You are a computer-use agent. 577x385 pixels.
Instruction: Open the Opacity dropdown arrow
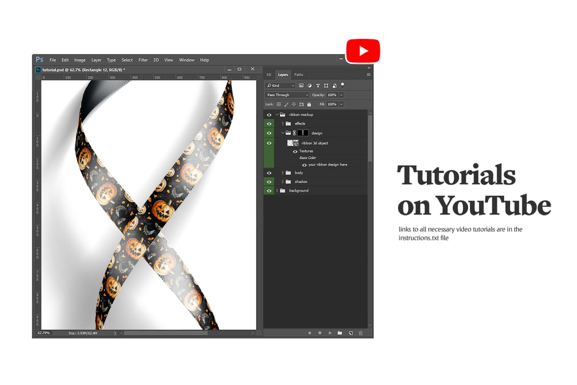click(x=341, y=95)
